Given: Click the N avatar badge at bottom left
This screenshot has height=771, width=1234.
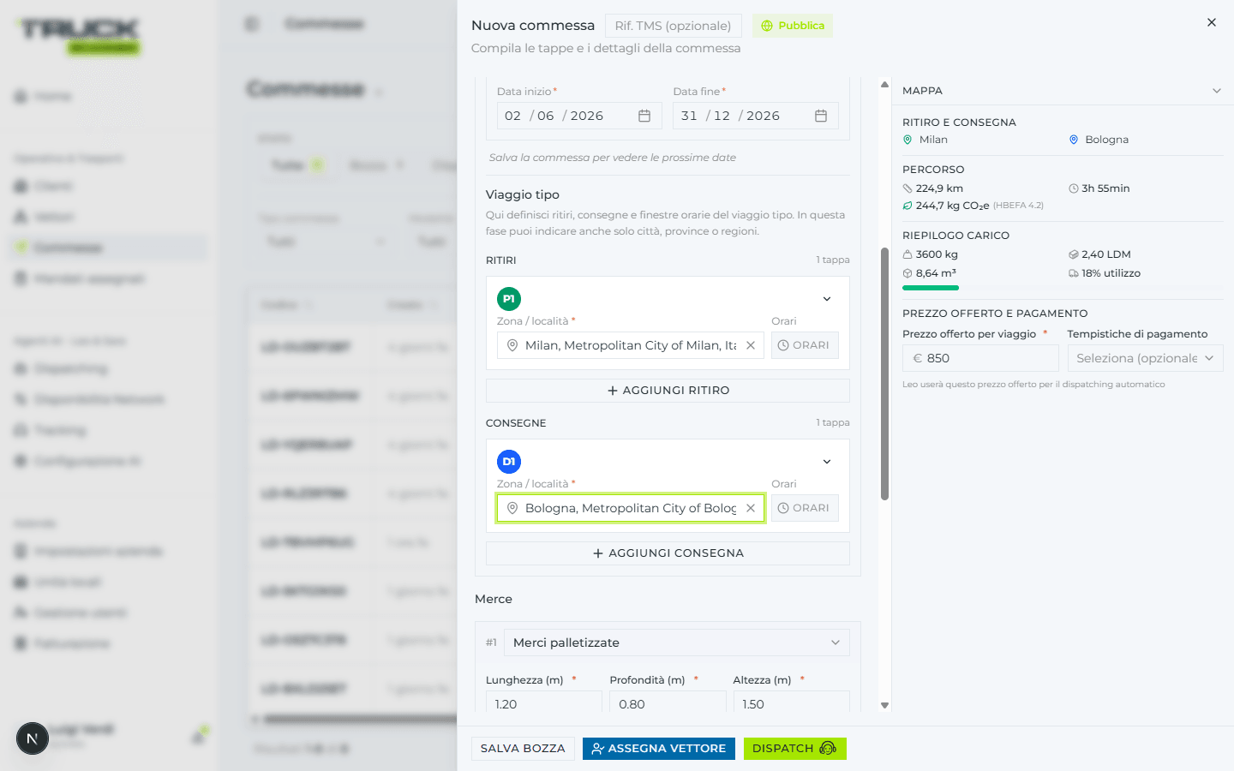Looking at the screenshot, I should coord(33,738).
